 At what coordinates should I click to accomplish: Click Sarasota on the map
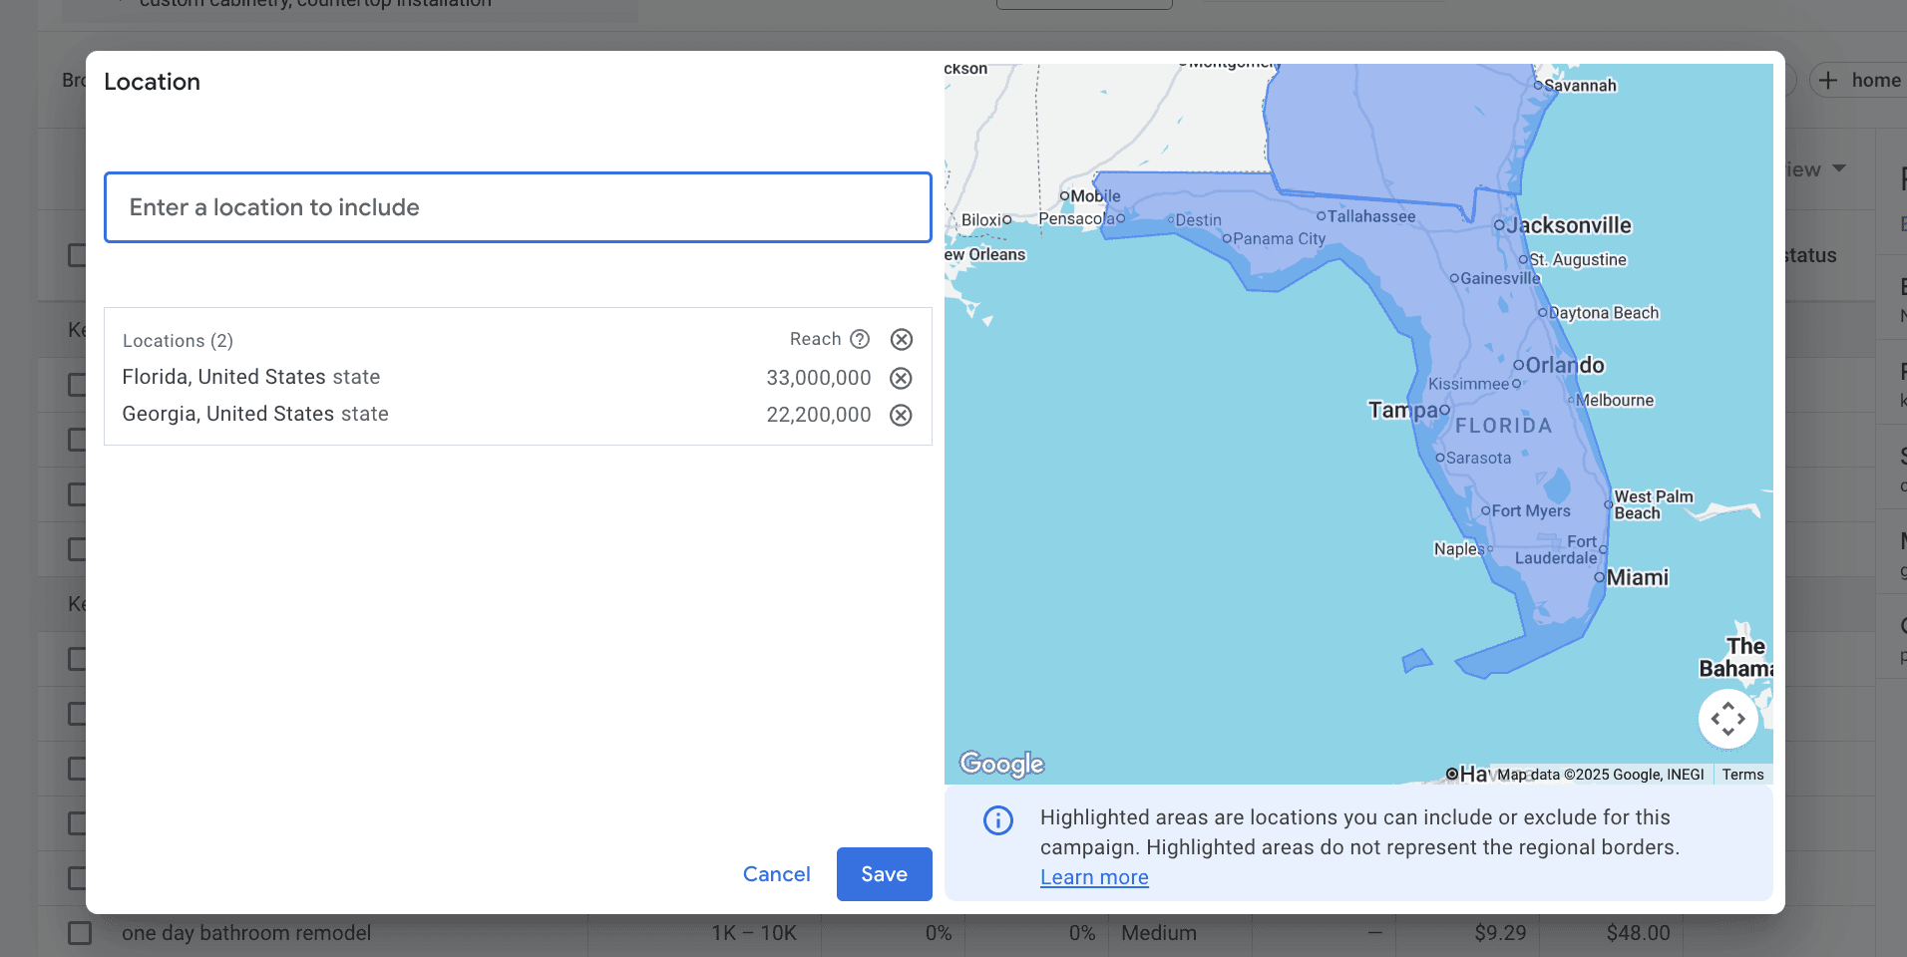[1478, 459]
